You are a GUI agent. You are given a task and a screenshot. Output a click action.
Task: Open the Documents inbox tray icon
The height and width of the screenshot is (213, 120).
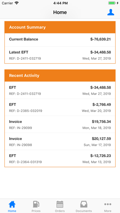(84, 204)
